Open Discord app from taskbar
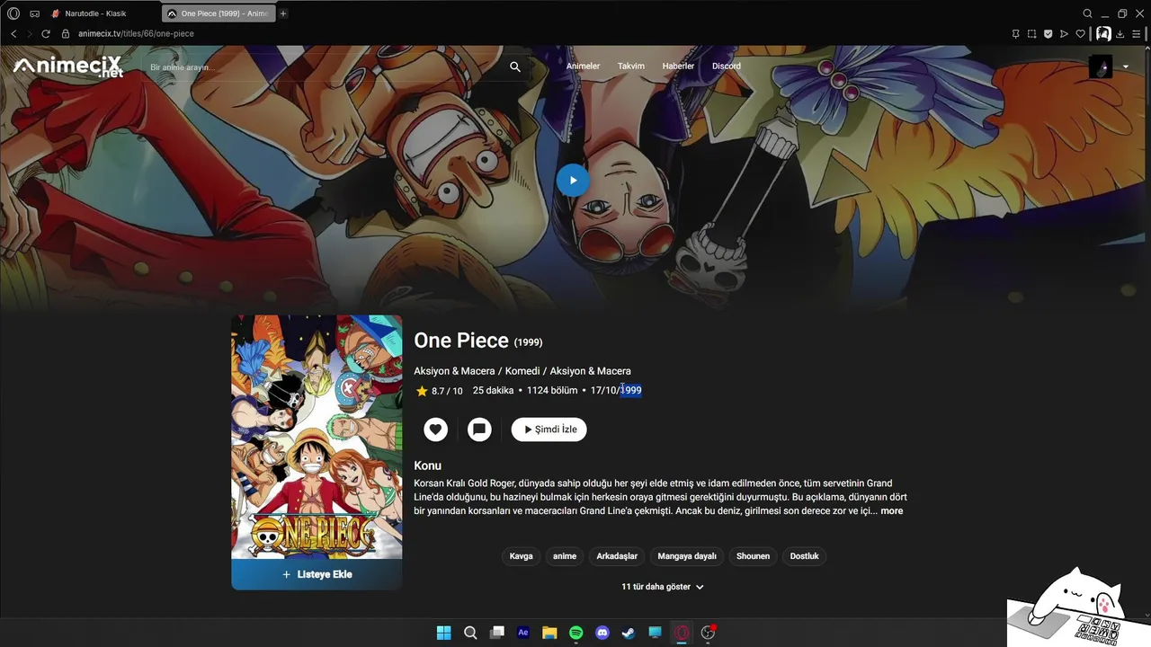 pos(602,633)
